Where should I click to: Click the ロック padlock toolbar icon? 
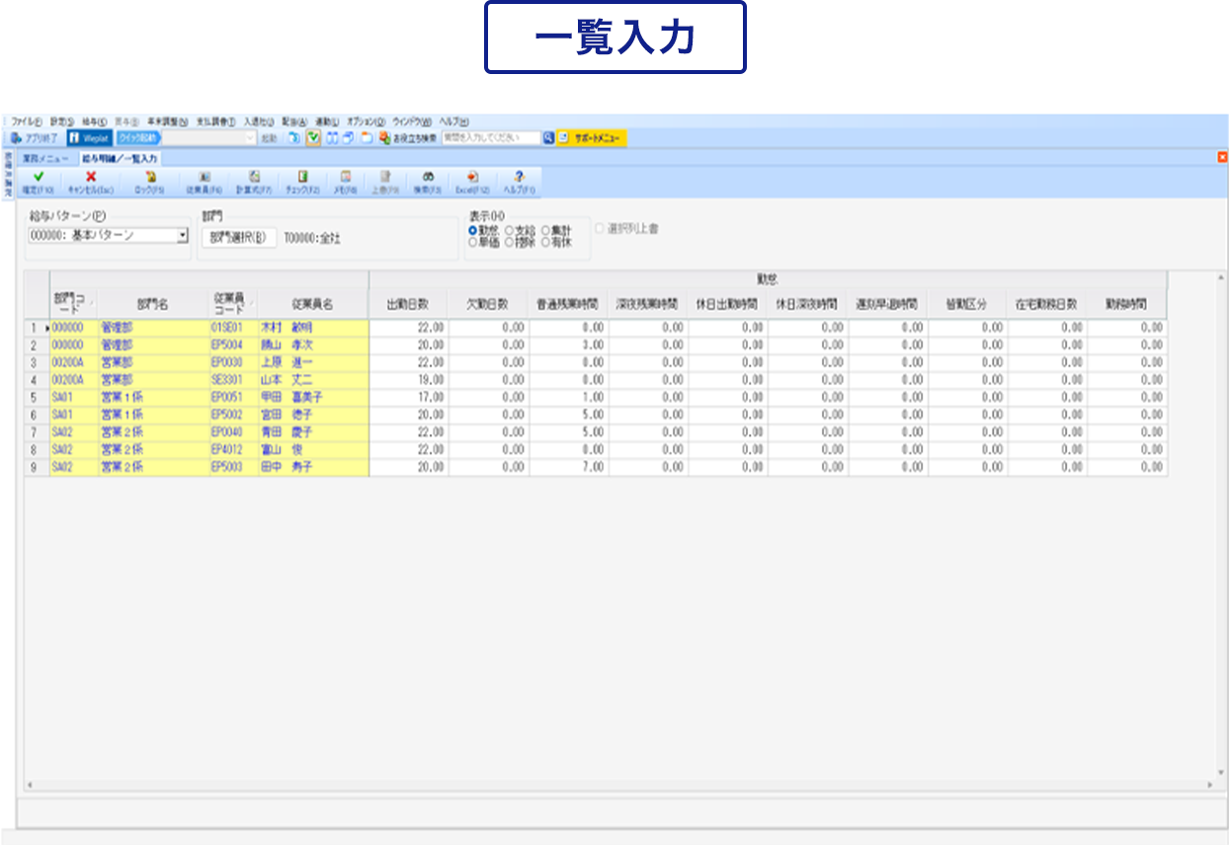[x=150, y=177]
